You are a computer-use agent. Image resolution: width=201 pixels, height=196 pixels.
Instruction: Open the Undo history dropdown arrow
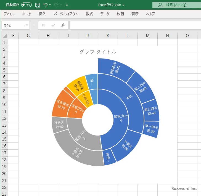[x=50, y=5]
